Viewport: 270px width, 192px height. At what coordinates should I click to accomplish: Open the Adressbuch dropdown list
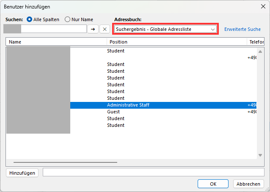click(165, 29)
